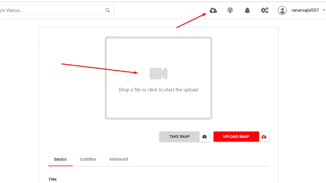Switch to the Advanced tab
Viewport: 326px width, 183px height.
119,159
